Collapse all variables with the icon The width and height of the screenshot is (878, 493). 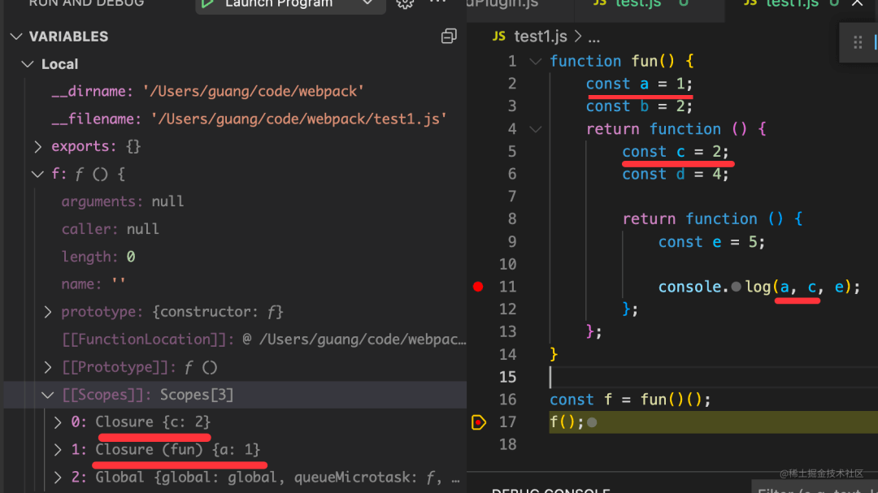pos(449,37)
